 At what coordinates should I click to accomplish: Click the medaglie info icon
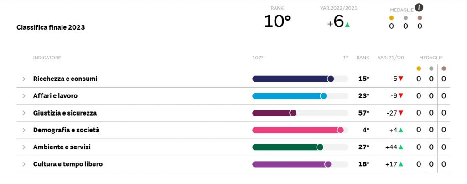(419, 7)
